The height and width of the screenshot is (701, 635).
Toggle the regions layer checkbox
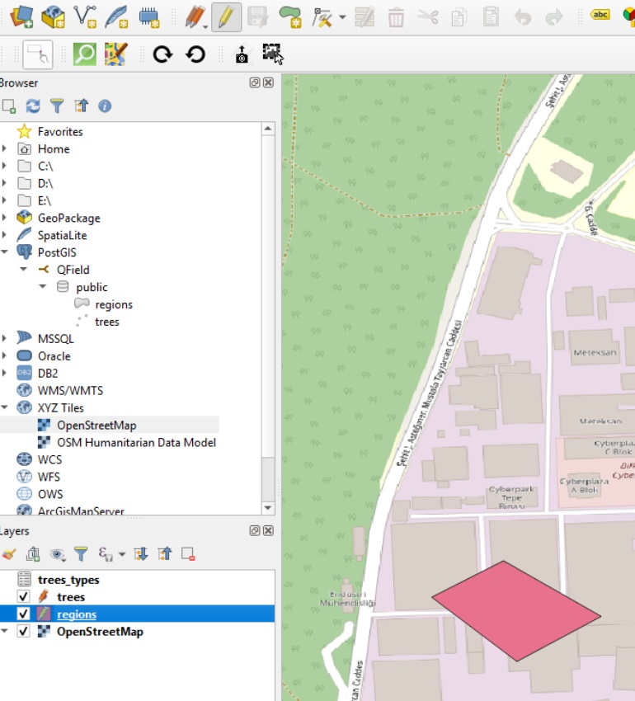tap(23, 614)
